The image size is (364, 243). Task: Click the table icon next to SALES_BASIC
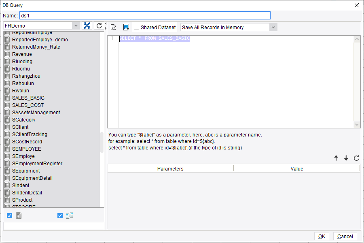pos(7,98)
